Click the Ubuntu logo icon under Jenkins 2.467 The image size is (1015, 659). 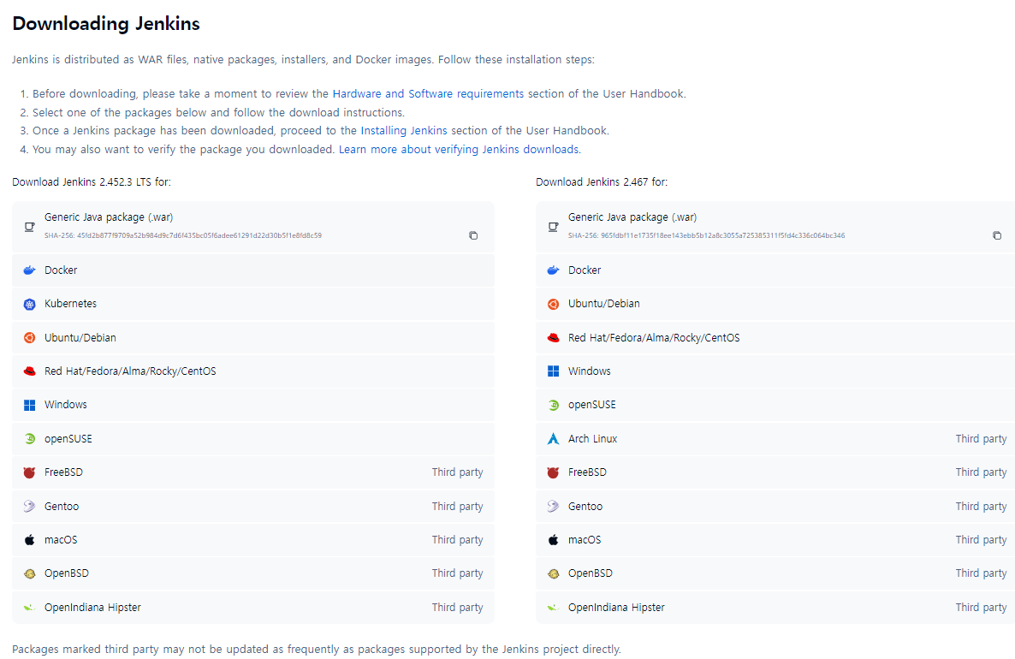click(553, 305)
